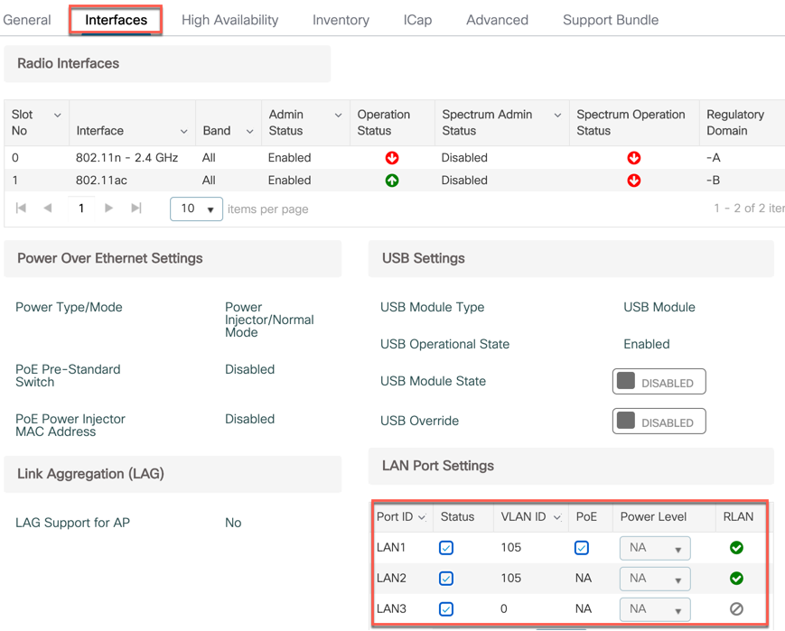Click the RLAN not-configured icon for LAN3
785x631 pixels.
tap(736, 609)
